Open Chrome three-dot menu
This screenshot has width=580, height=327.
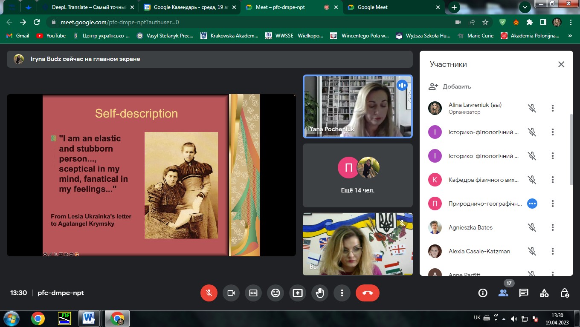coord(571,22)
